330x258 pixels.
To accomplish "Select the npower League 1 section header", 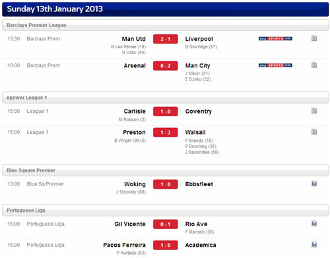I will tap(166, 98).
